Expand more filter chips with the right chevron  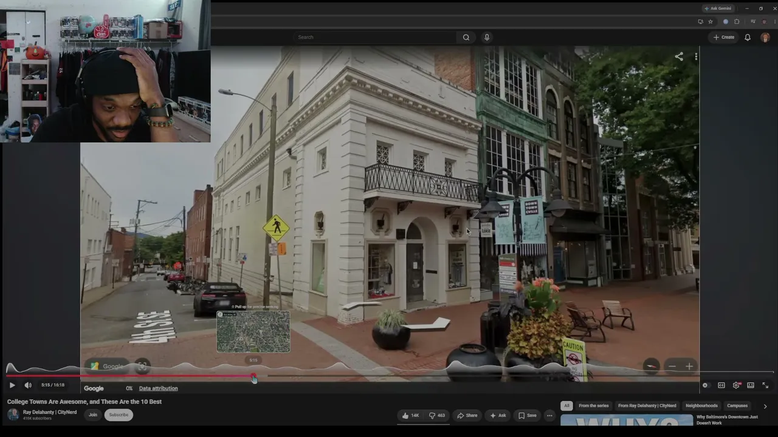point(765,406)
